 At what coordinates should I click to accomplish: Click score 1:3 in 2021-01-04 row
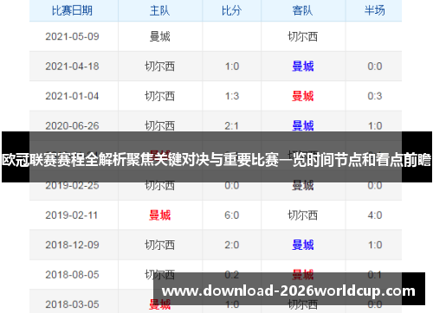tap(232, 96)
